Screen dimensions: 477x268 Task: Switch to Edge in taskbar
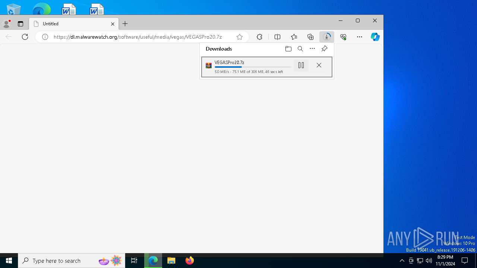click(x=153, y=261)
